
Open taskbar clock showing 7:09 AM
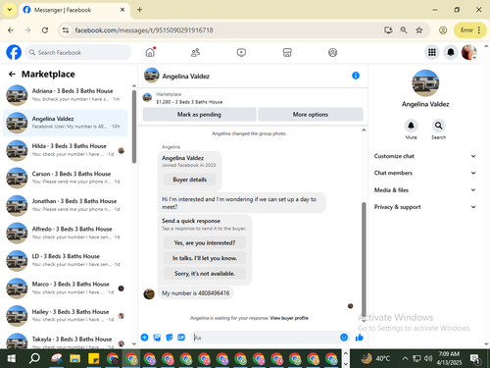click(449, 358)
